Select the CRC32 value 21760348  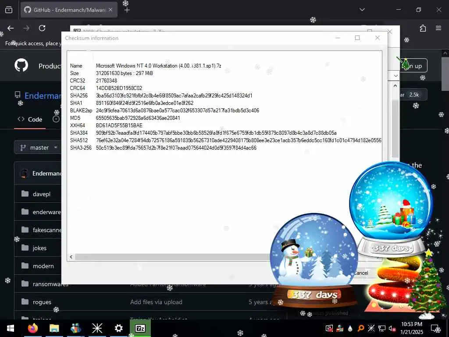(x=107, y=81)
